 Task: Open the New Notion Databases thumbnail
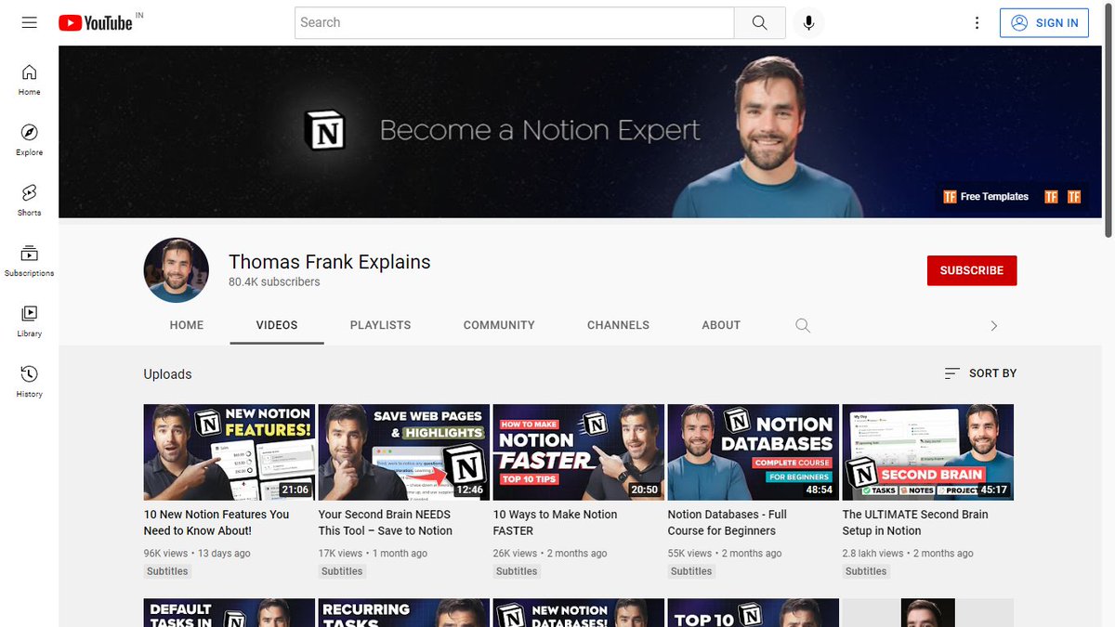pos(579,613)
